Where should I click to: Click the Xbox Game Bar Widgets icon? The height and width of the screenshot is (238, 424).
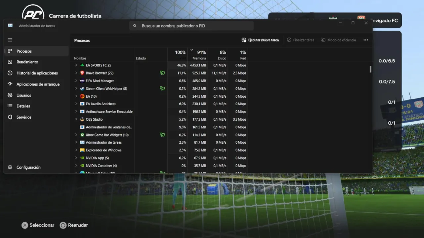pyautogui.click(x=82, y=135)
